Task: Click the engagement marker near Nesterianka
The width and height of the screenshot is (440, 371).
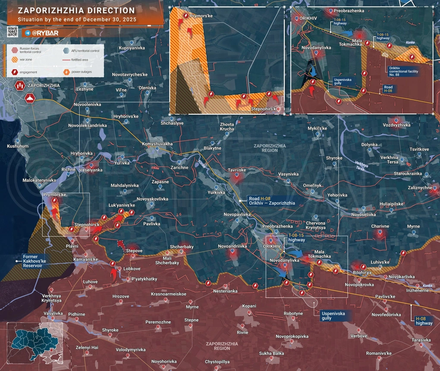Action: pos(208,283)
